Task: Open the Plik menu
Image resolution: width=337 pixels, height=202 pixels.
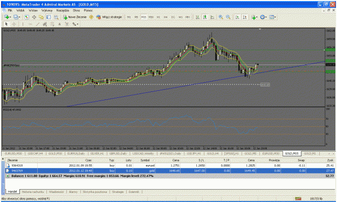Action: [x=10, y=10]
